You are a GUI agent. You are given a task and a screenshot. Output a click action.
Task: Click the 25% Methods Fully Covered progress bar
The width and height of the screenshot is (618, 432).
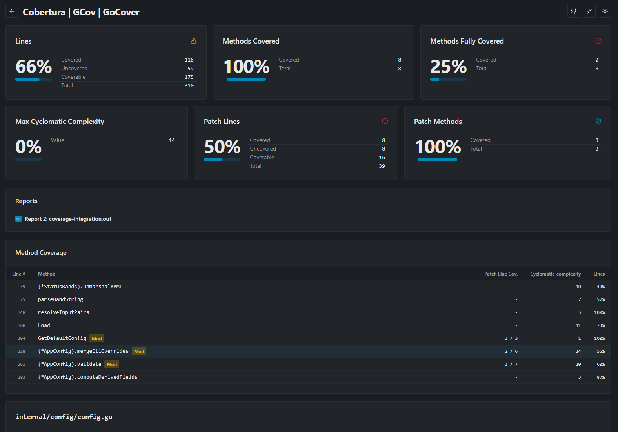(448, 79)
